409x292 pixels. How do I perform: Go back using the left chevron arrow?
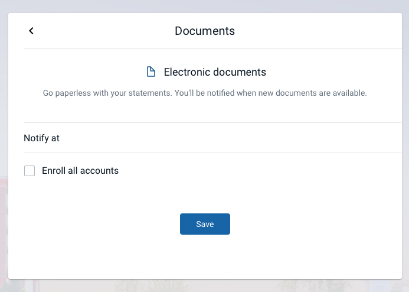(x=31, y=31)
